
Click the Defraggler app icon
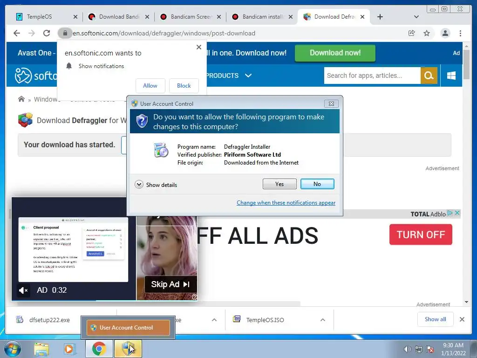(x=25, y=120)
